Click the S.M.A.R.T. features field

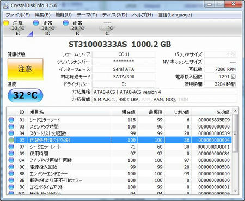click(164, 99)
